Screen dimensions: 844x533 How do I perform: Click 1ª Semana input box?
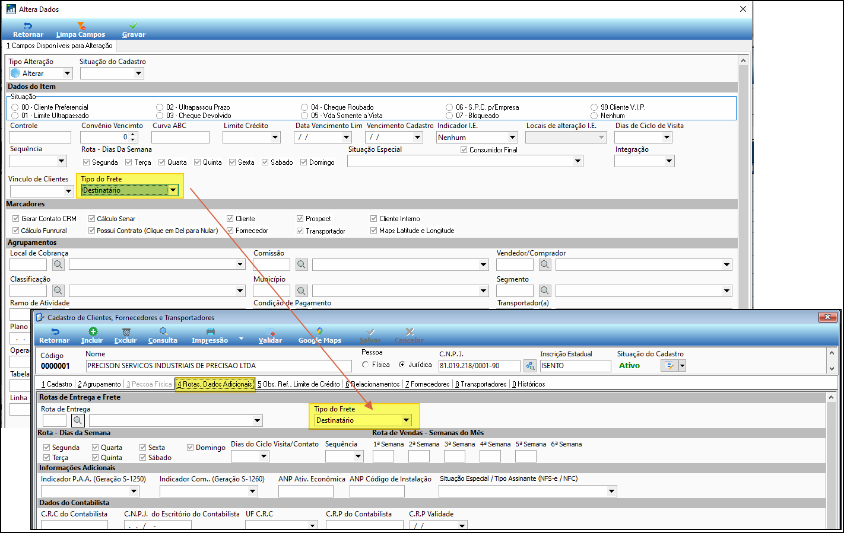point(383,456)
